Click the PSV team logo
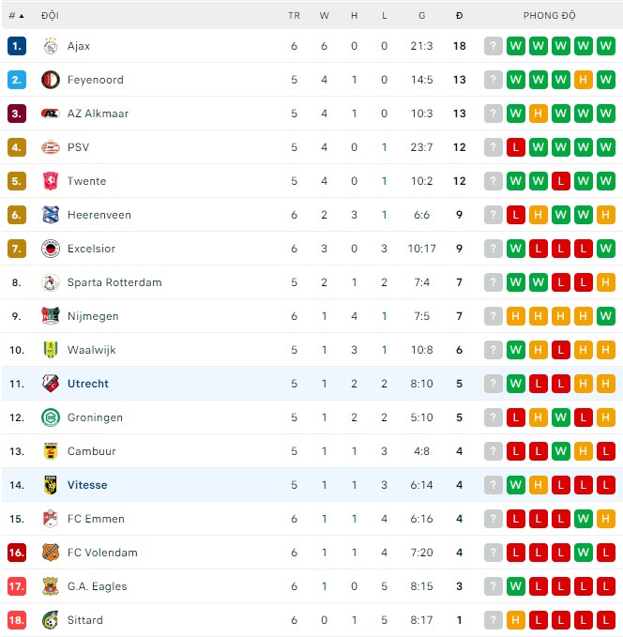Image resolution: width=623 pixels, height=637 pixels. click(51, 147)
